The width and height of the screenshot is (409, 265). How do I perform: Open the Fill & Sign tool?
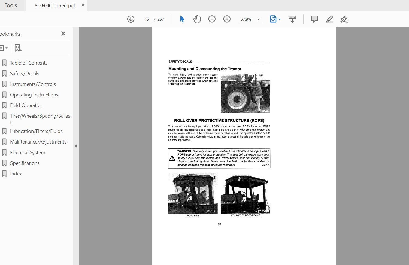point(344,19)
